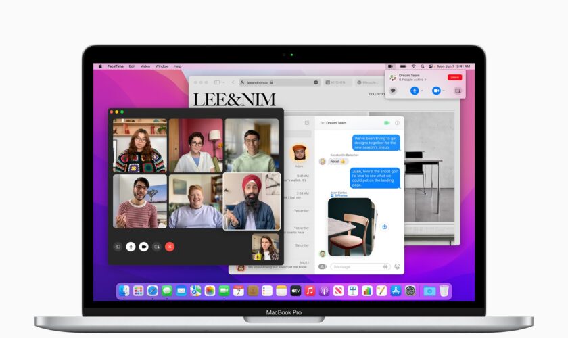The height and width of the screenshot is (338, 568).
Task: Toggle screen sharing in Dream Team popover
Action: [458, 91]
